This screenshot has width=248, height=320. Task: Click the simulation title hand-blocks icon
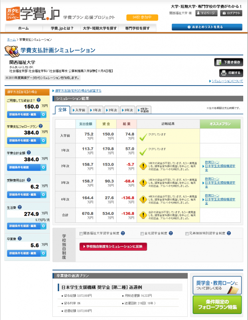pyautogui.click(x=12, y=52)
